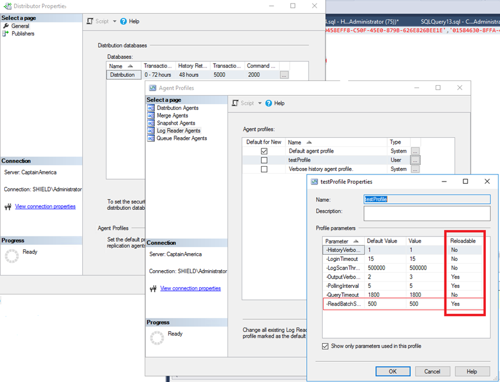This screenshot has width=500, height=382.
Task: Open the Publishers page in Distributor Properties
Action: [22, 34]
